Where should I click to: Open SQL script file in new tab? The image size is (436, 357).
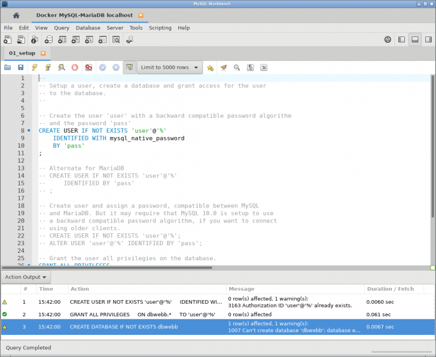[x=21, y=39]
